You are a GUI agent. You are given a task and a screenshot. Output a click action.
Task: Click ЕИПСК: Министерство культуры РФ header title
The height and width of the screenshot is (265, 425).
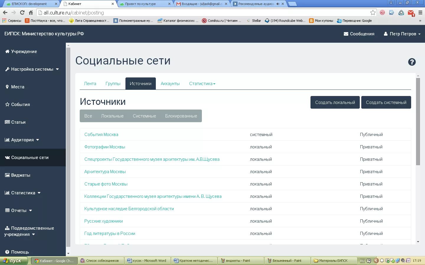[x=44, y=34]
